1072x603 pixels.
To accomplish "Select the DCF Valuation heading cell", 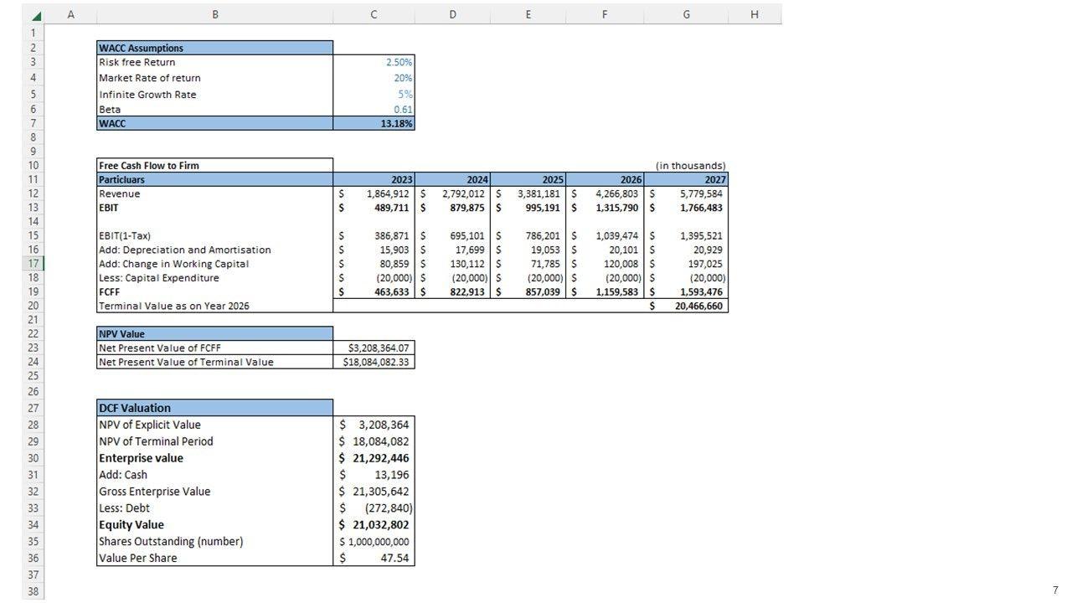I will pyautogui.click(x=214, y=408).
